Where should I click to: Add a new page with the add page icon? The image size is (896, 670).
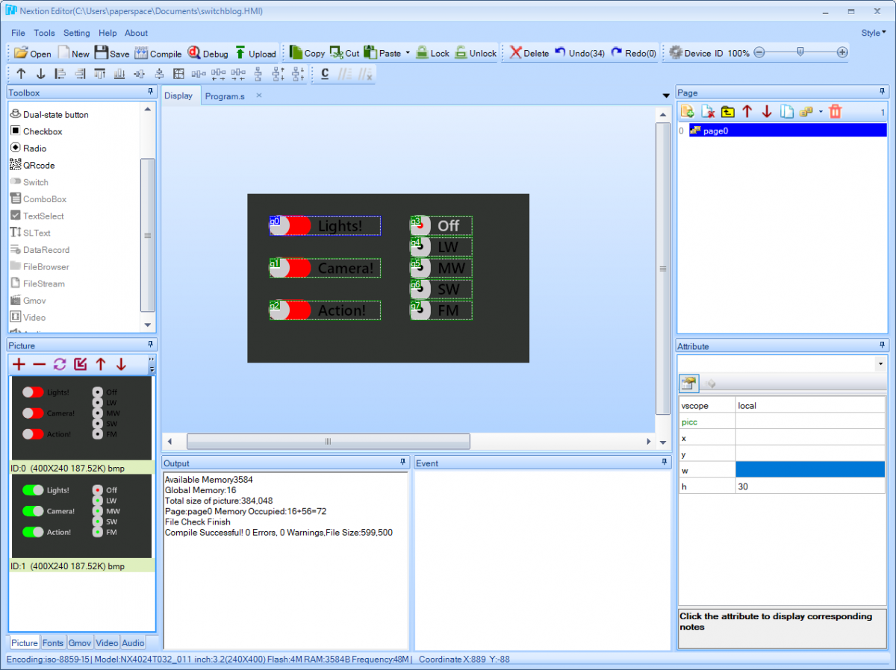click(x=687, y=111)
